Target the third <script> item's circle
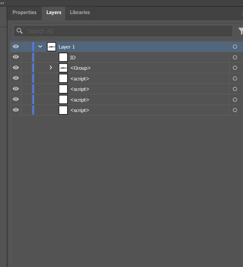 (235, 100)
